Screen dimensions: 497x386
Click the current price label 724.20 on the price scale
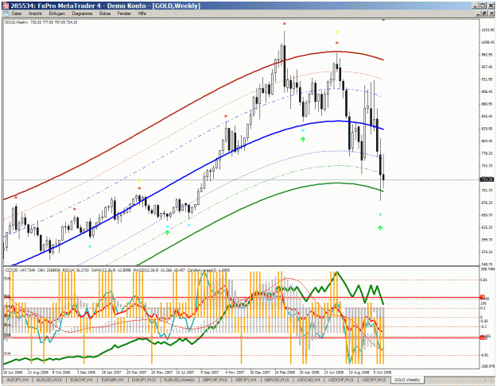point(487,179)
